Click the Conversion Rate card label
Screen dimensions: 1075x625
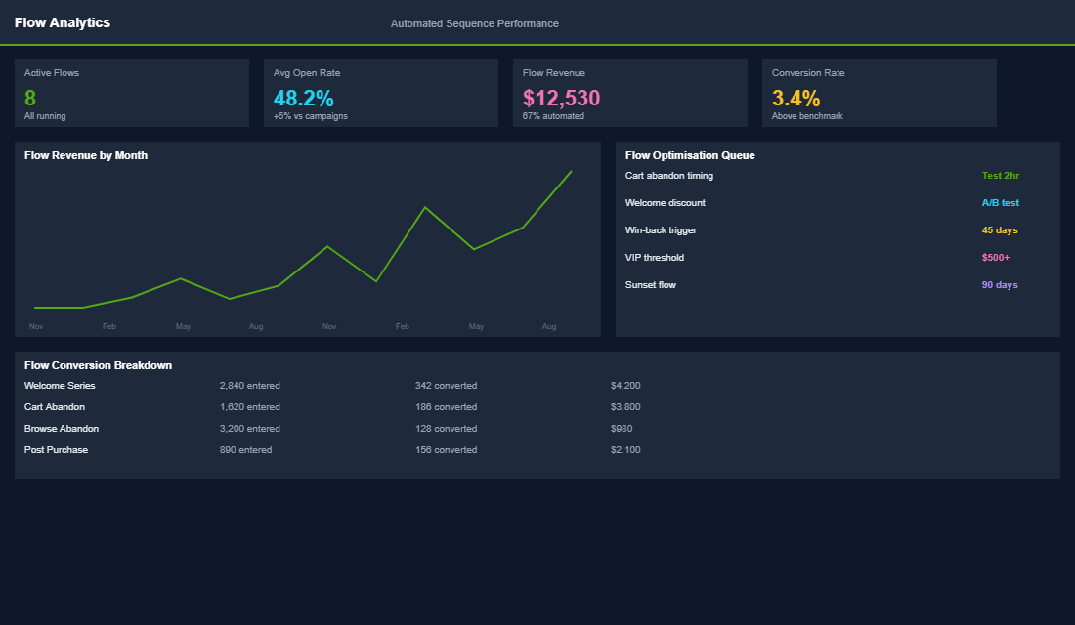click(807, 73)
